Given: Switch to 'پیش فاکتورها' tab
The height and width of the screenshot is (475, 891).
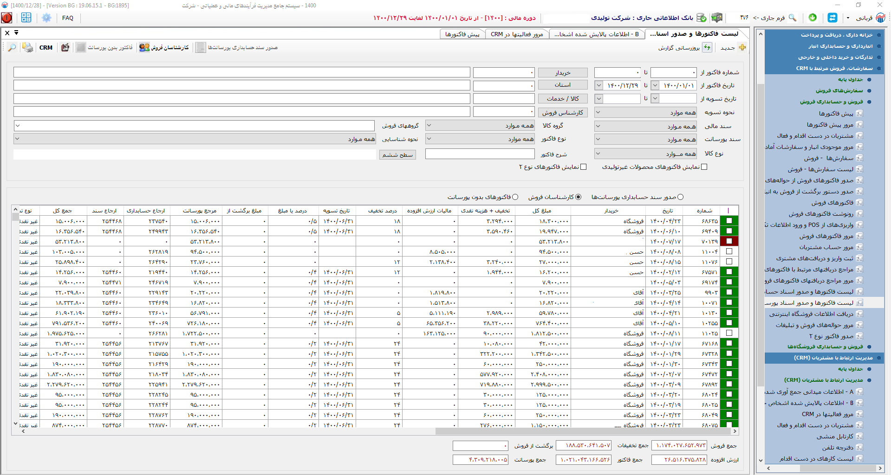Looking at the screenshot, I should [462, 34].
